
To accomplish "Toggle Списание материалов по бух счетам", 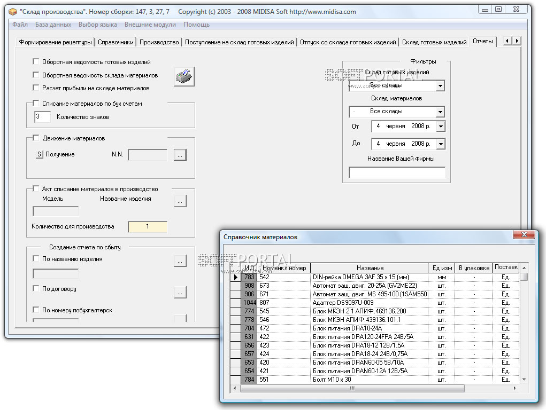I will pos(35,103).
